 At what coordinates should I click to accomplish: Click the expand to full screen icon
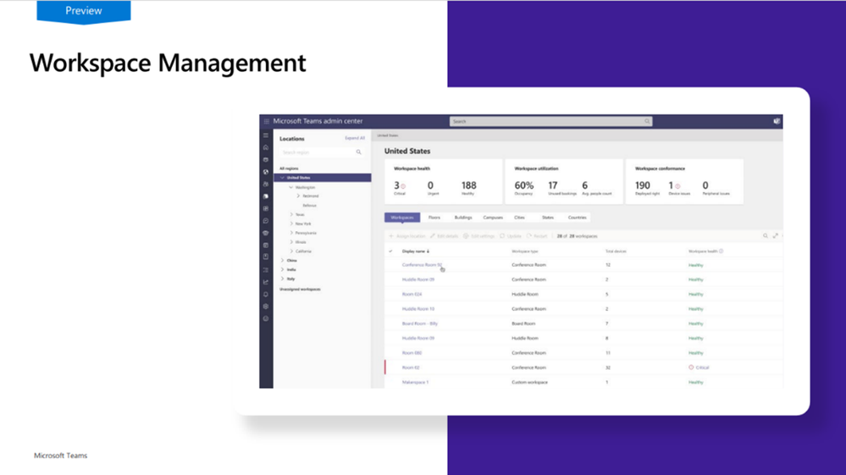pos(776,235)
